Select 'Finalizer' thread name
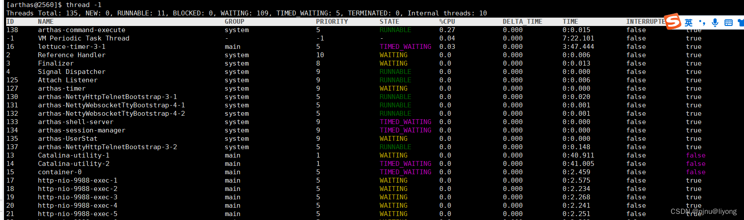The height and width of the screenshot is (220, 744). (56, 63)
